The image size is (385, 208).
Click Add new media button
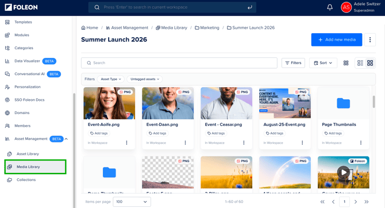tap(337, 40)
